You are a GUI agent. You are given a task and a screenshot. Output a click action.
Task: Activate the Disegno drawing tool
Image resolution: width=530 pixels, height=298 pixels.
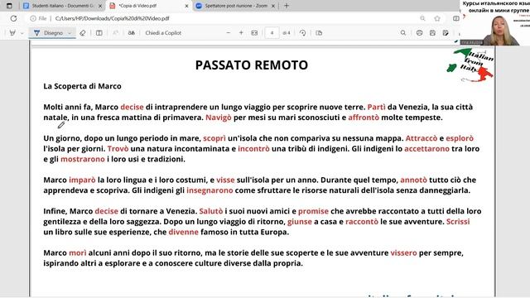click(x=49, y=33)
